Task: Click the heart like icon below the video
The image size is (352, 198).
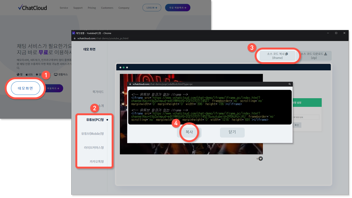Action: point(261,159)
